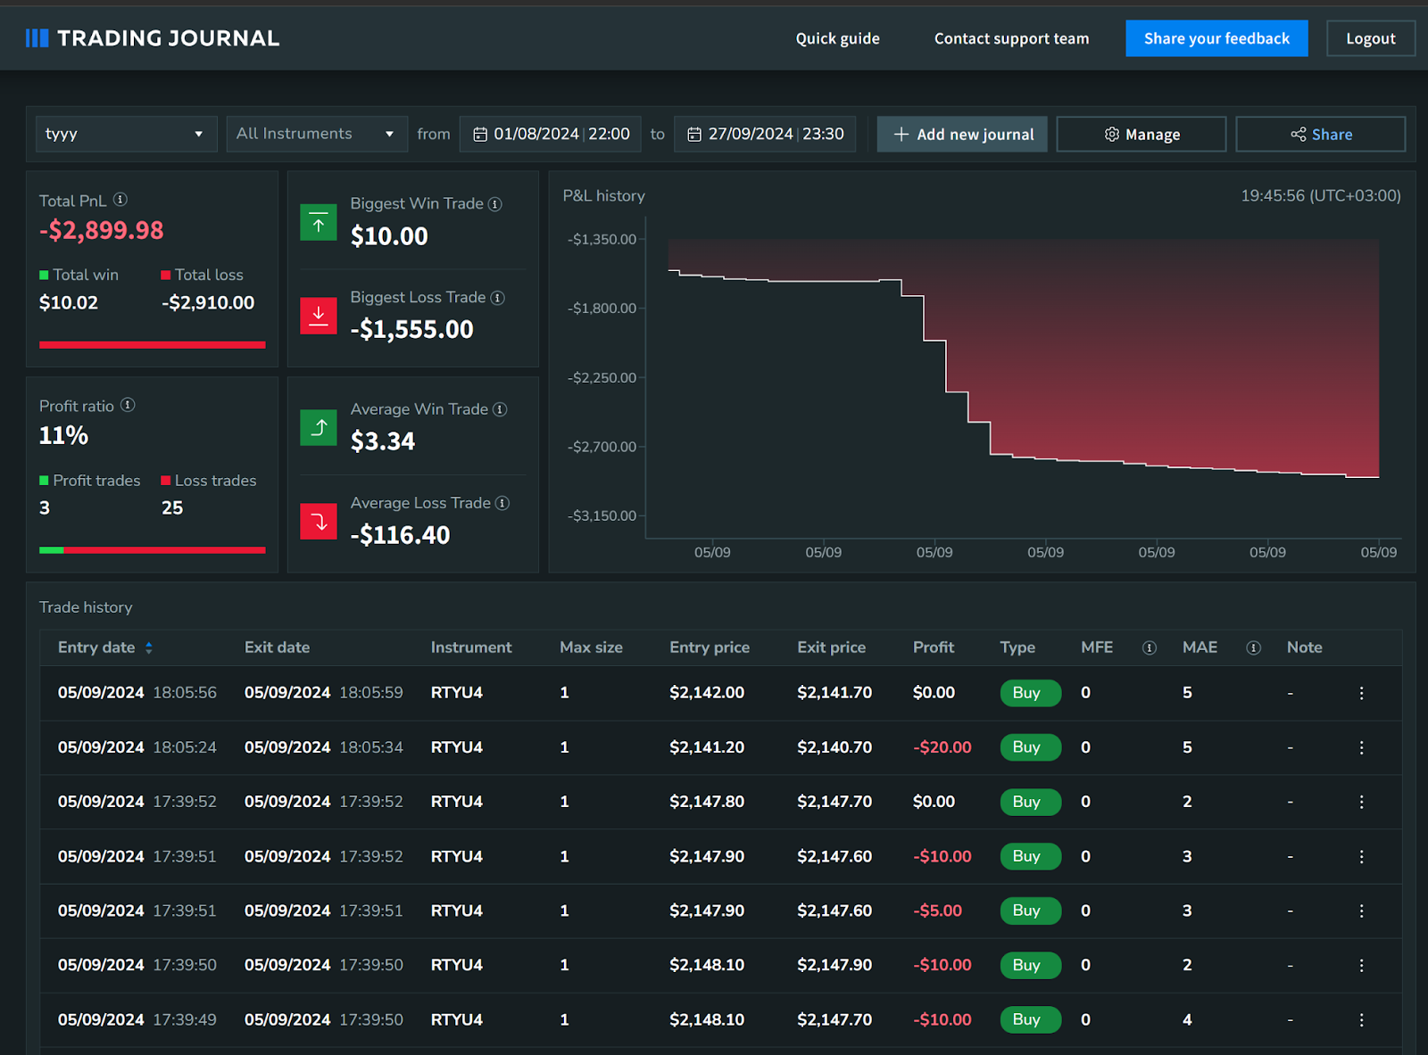Viewport: 1428px width, 1055px height.
Task: Click the calendar icon beside the start date
Action: coord(480,134)
